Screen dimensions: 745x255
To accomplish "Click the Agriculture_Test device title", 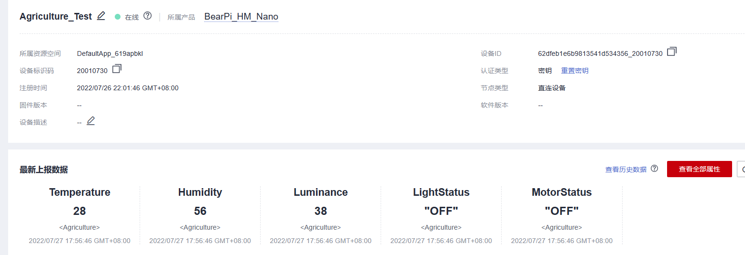I will [x=55, y=16].
